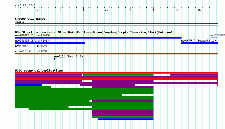This screenshot has width=225, height=129.
Task: Open variant nsv981895 (Sudmant2013) label
Action: 33,35
